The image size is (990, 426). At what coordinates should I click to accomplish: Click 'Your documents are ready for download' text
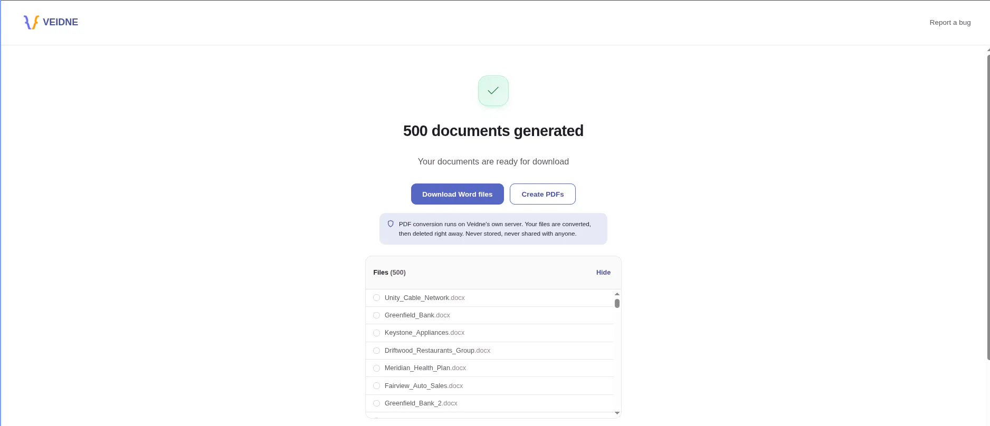point(493,162)
